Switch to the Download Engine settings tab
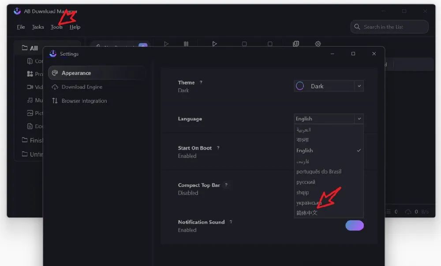This screenshot has height=266, width=441. coord(97,87)
